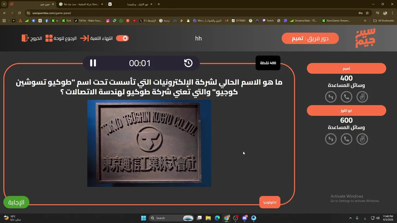Open the TikTok - Make Your... bookmark

(88, 21)
